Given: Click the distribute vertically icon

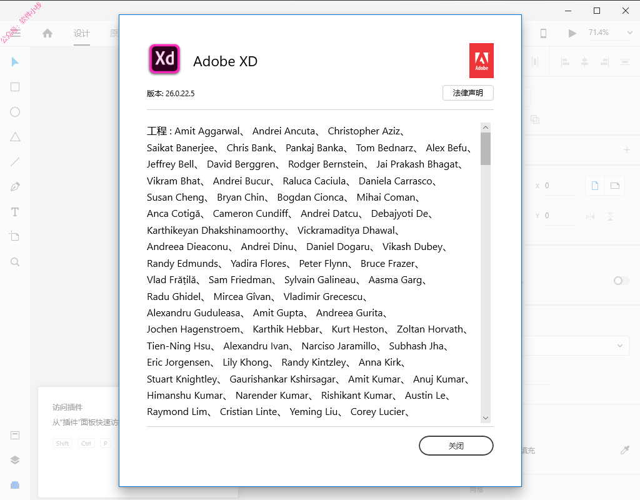Looking at the screenshot, I should coord(624,62).
